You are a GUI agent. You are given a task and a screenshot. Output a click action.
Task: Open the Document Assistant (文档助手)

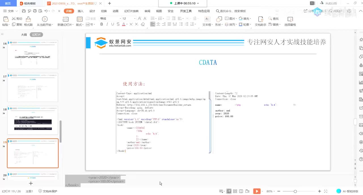(260, 21)
